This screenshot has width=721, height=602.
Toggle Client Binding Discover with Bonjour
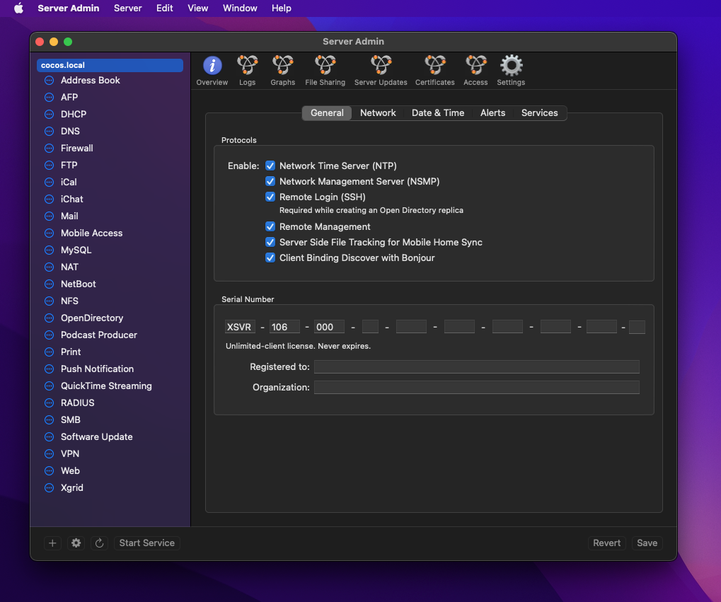click(270, 257)
